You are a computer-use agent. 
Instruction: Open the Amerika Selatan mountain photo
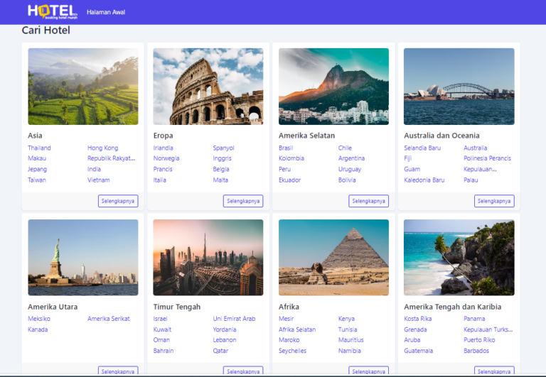333,87
